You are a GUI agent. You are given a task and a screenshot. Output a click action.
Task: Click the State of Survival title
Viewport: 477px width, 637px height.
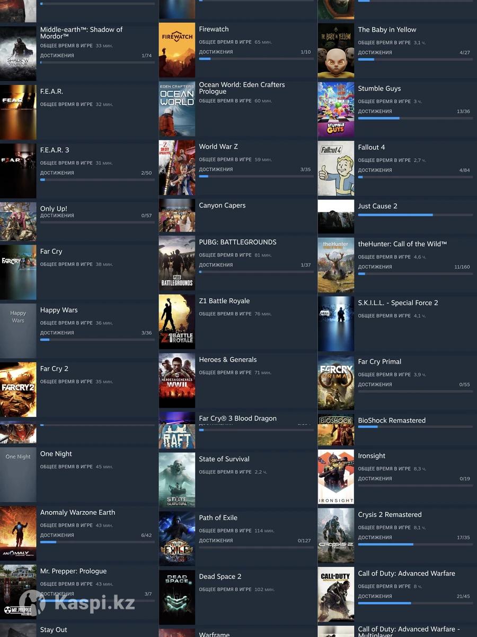pos(224,459)
